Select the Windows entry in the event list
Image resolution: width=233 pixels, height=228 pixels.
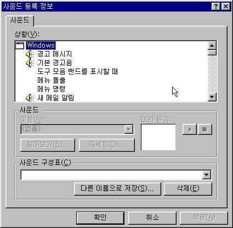click(41, 45)
